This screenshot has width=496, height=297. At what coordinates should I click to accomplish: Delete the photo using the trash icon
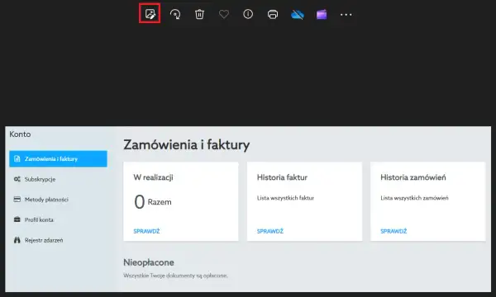[x=199, y=14]
